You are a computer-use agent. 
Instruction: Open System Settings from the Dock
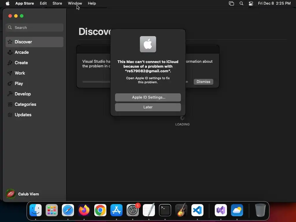pos(132,210)
